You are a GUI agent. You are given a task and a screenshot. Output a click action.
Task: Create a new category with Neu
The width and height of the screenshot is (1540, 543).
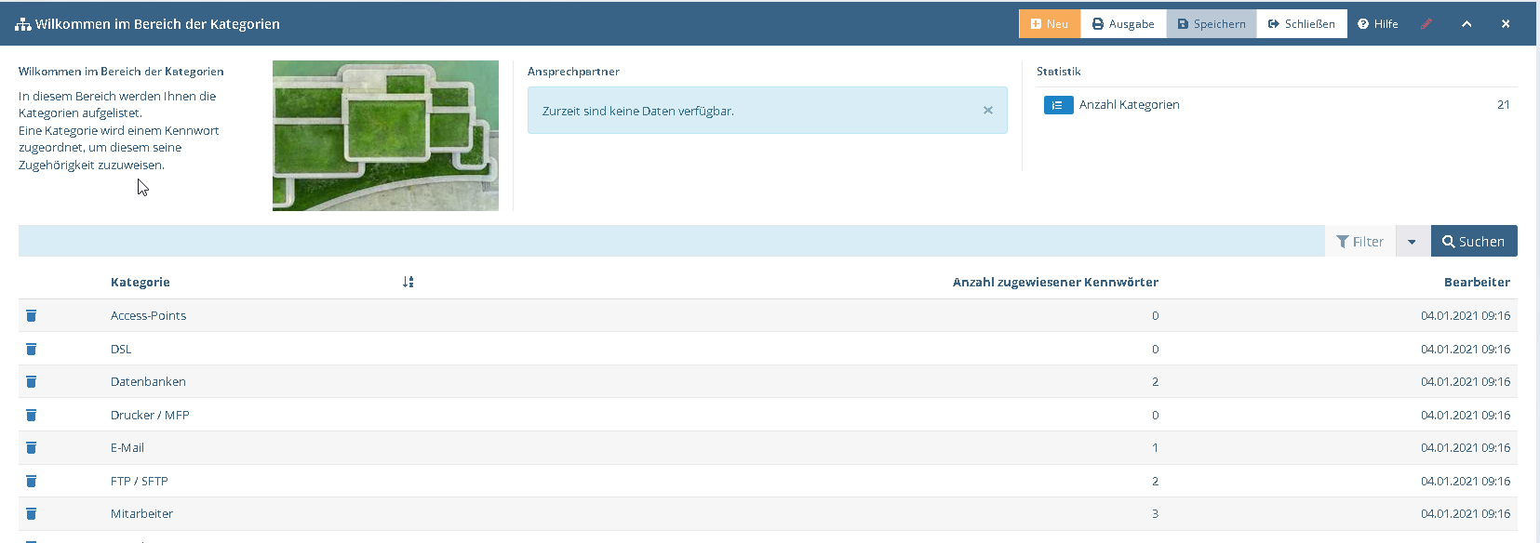(1049, 24)
